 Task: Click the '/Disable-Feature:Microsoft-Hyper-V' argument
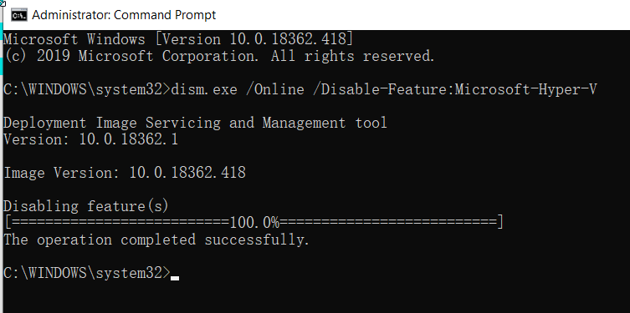point(455,89)
